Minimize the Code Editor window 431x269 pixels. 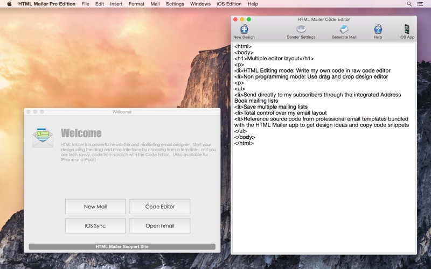click(242, 19)
